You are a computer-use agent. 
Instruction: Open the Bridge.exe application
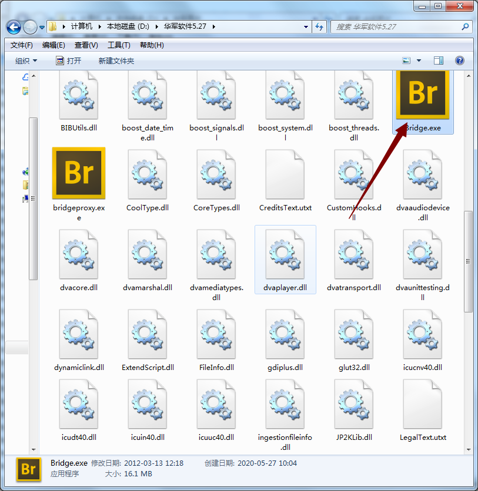tap(422, 94)
